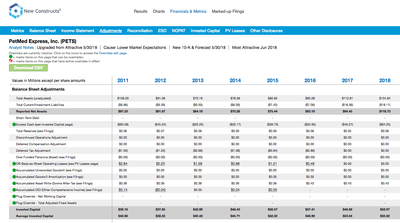Click 2014 operating leases value $0.88
The image size is (400, 223).
[x=235, y=164]
